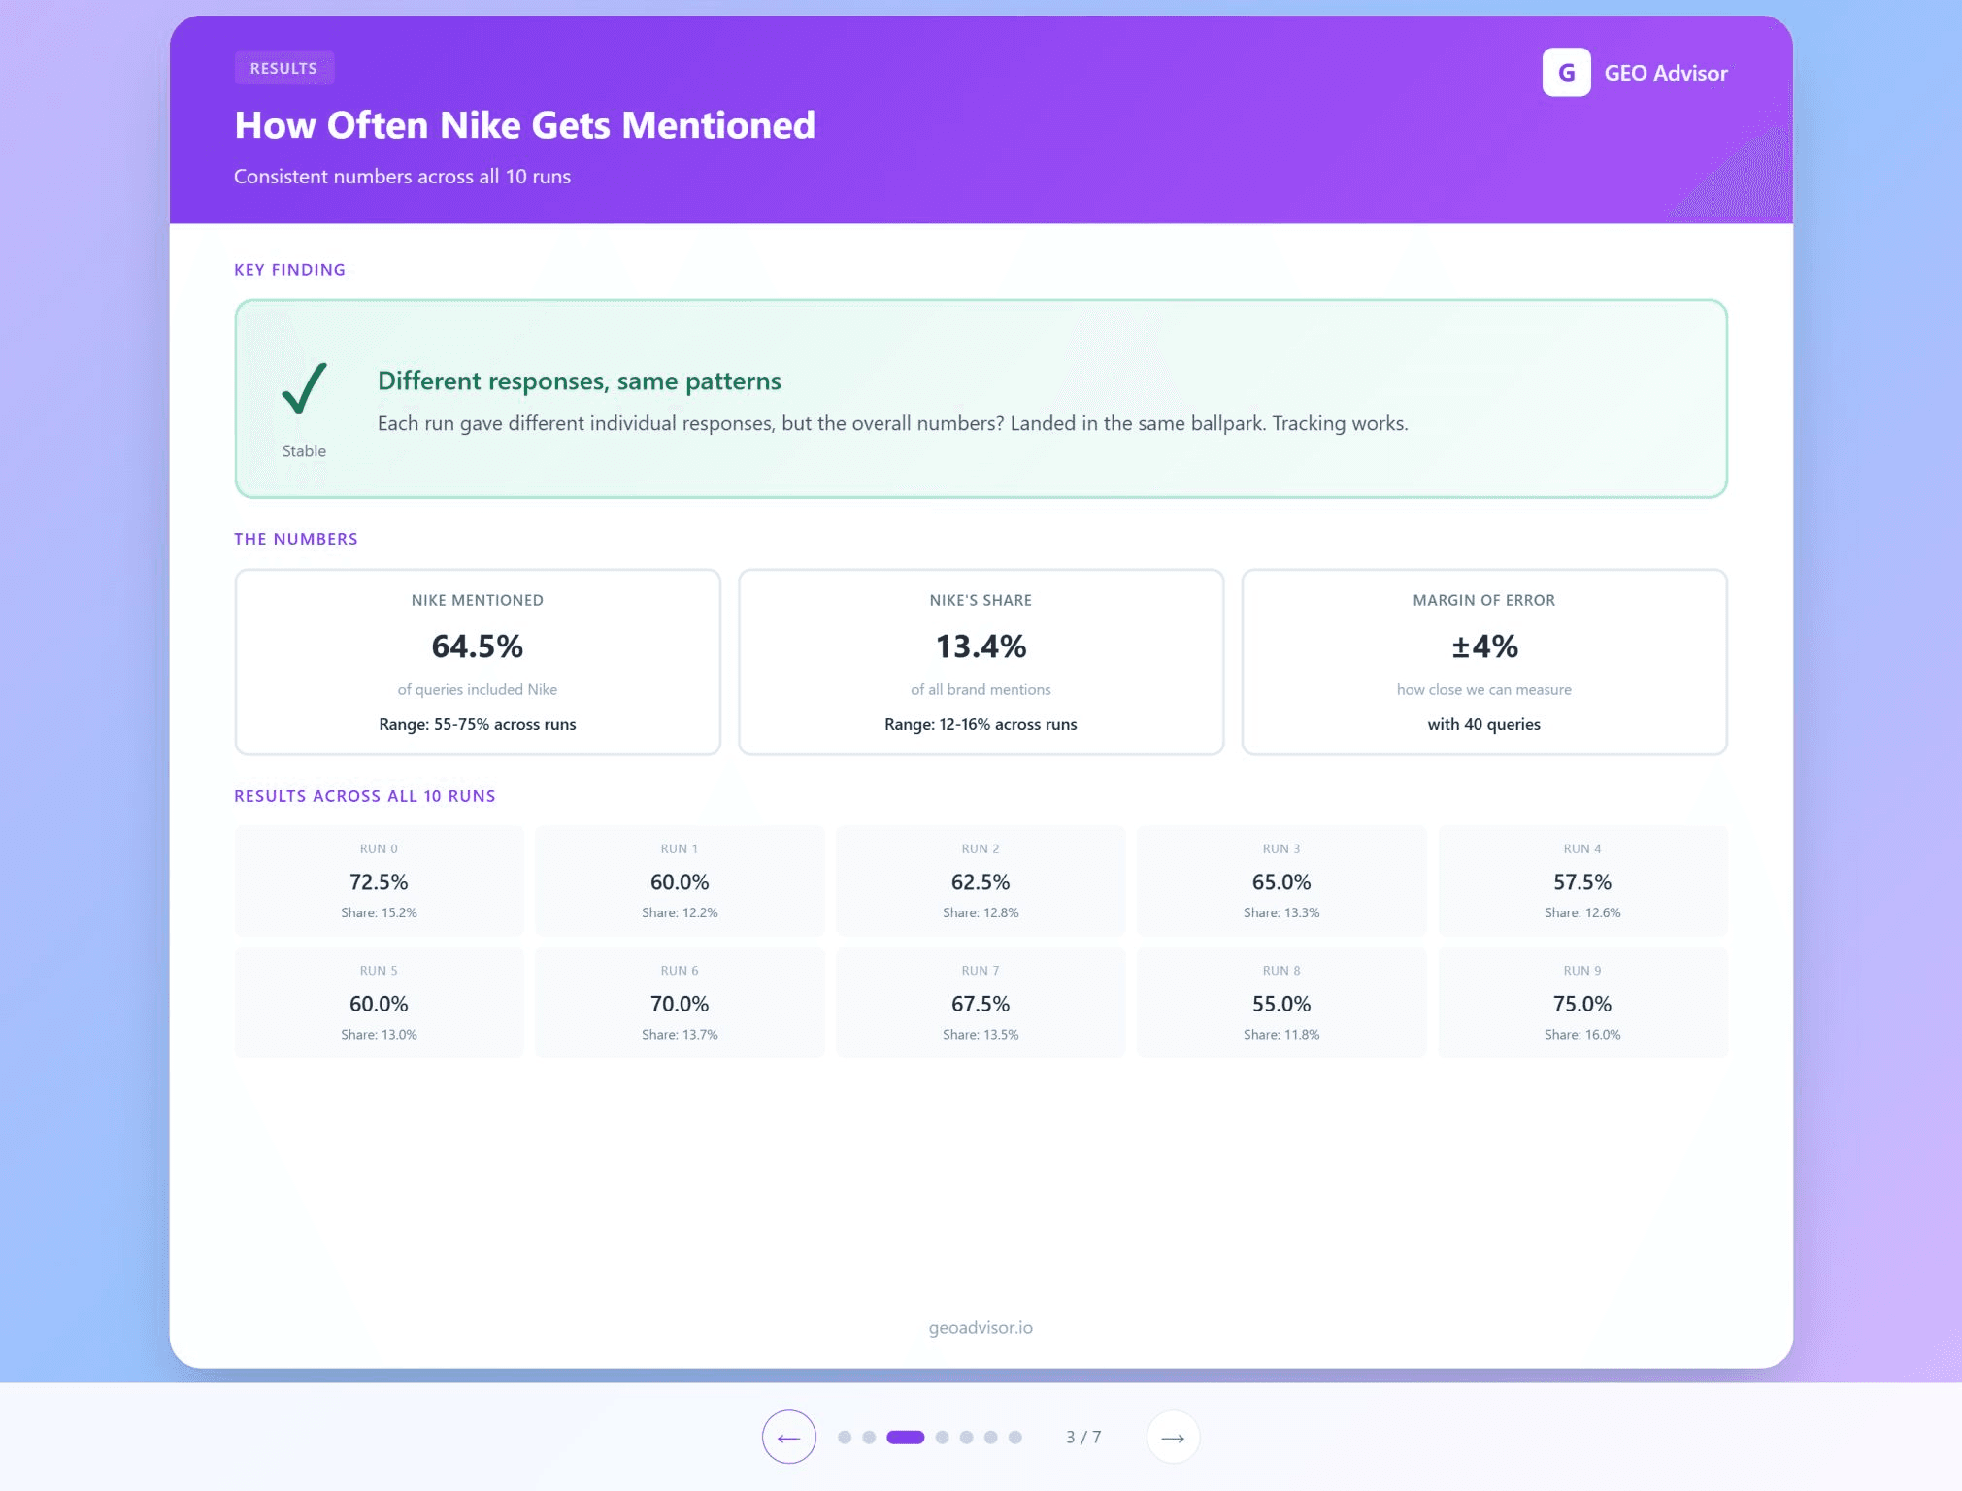Click the Run 6 result tile
This screenshot has height=1491, width=1962.
click(x=680, y=1002)
